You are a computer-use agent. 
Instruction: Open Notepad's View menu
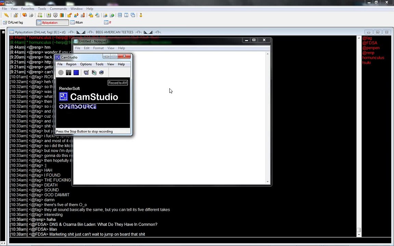[x=111, y=48]
